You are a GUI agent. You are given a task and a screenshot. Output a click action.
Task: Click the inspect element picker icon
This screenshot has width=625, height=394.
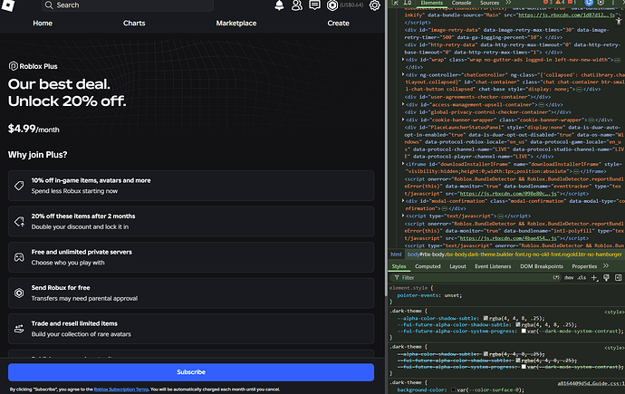(x=396, y=3)
